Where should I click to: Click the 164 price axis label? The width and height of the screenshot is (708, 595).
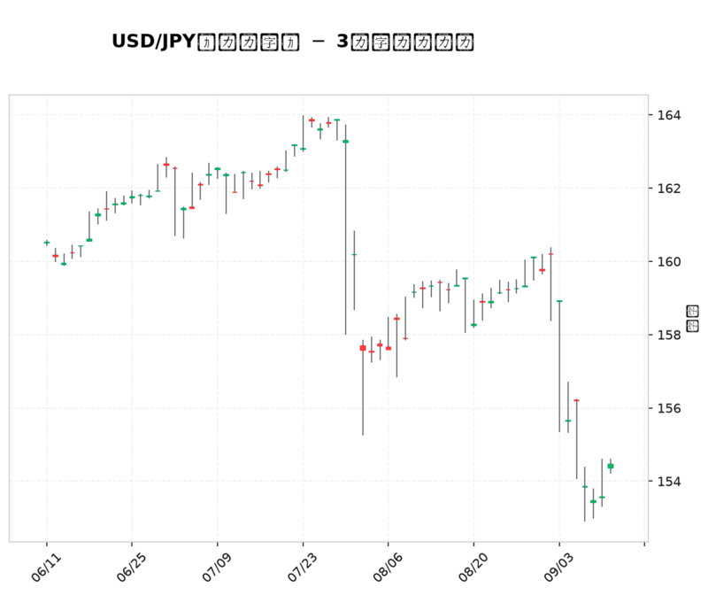[x=669, y=115]
